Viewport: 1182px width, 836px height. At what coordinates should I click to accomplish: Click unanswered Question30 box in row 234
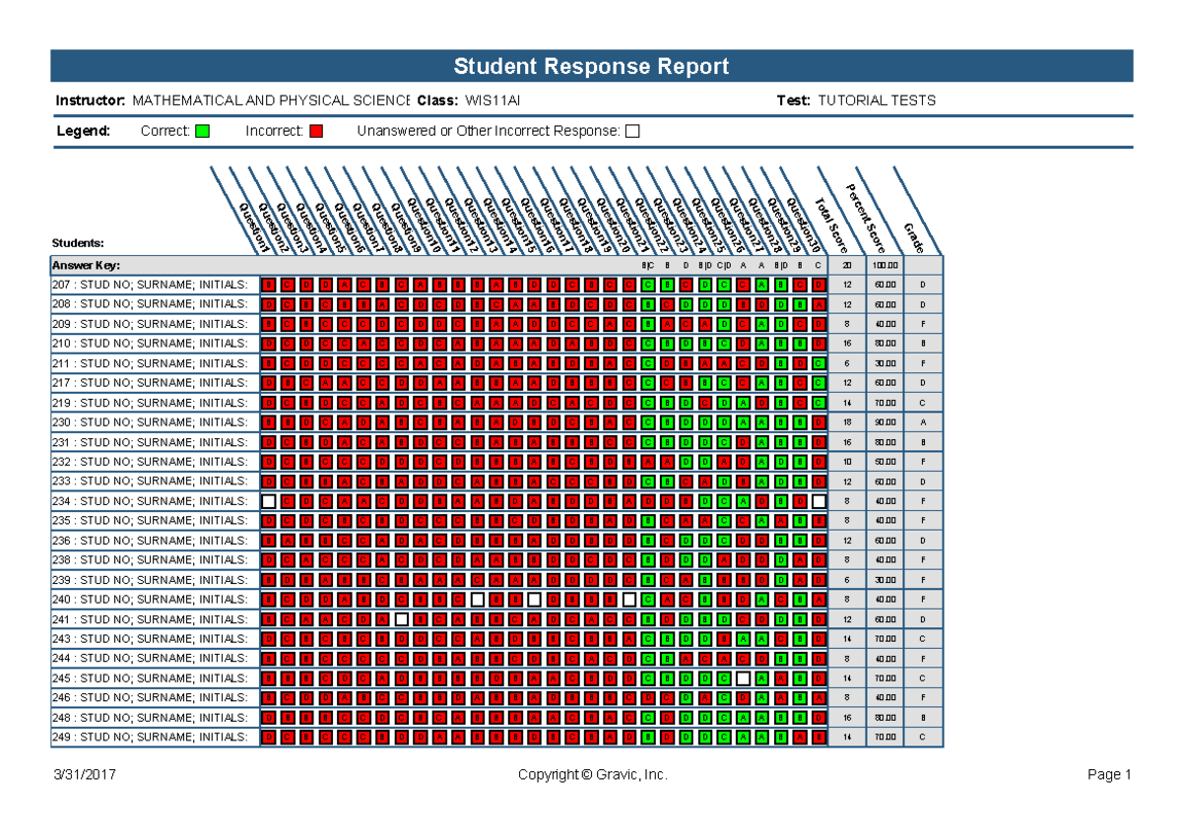(820, 501)
